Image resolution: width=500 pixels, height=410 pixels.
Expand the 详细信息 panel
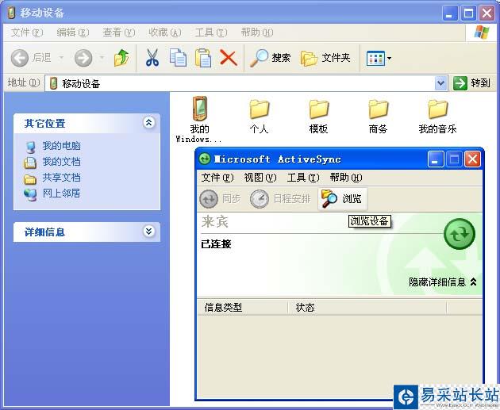click(148, 232)
